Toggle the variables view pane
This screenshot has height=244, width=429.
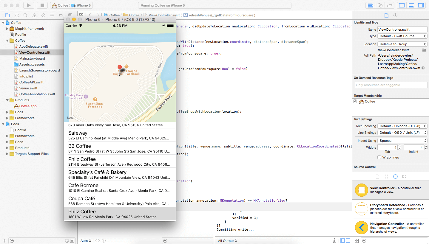342,240
